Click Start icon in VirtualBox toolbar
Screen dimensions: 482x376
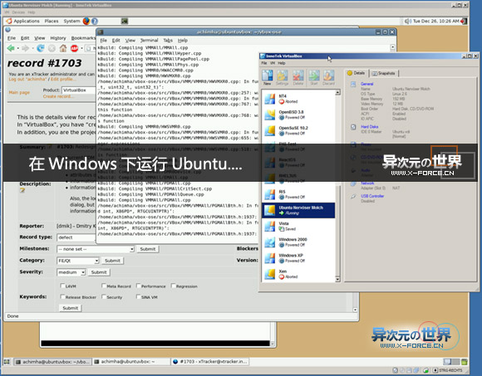(x=314, y=77)
